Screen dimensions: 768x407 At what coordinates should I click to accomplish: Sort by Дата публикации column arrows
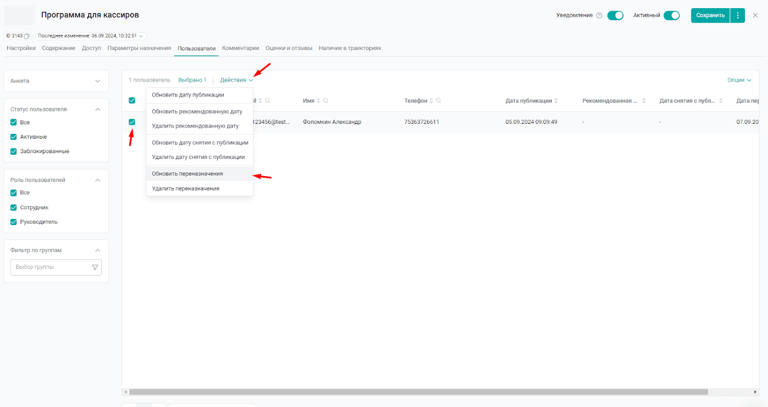point(556,101)
